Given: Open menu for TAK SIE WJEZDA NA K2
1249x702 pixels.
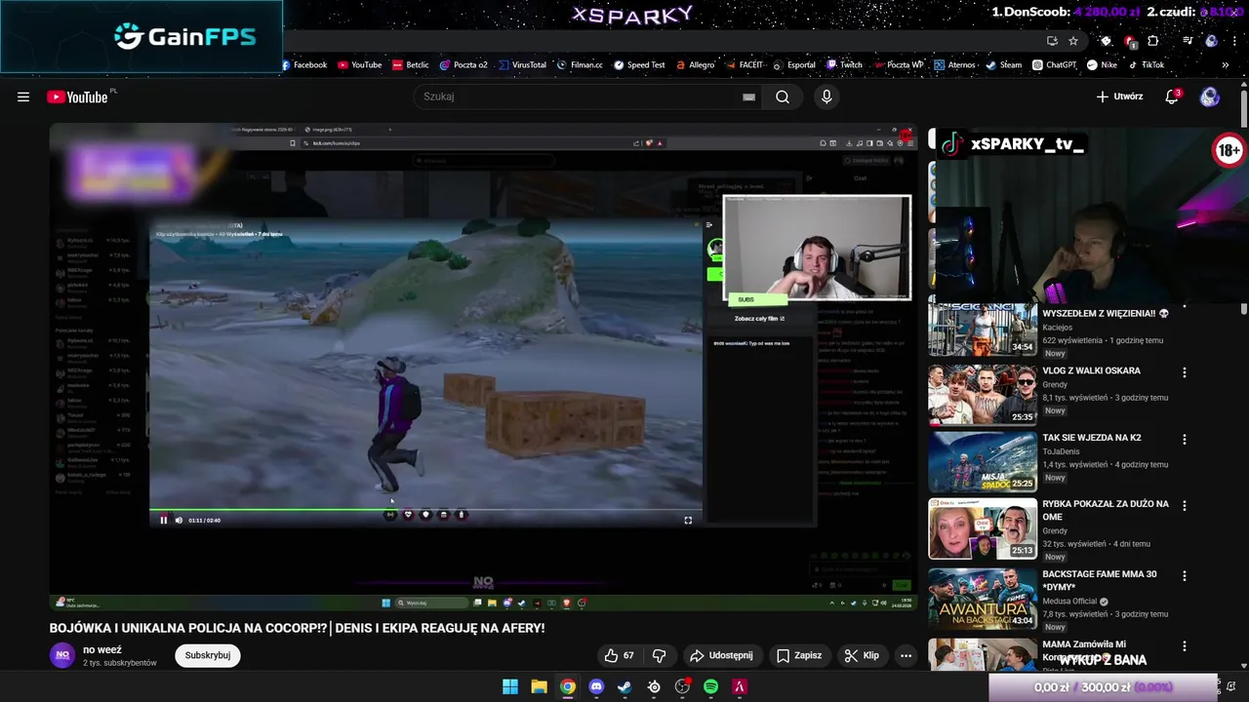Looking at the screenshot, I should (x=1185, y=440).
